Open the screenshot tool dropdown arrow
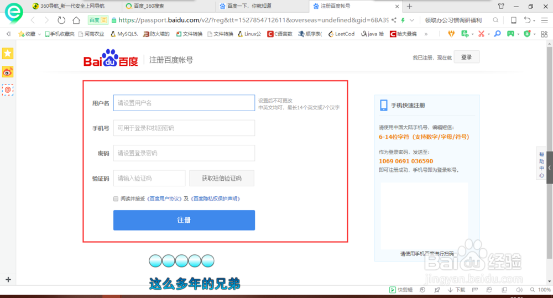Image resolution: width=553 pixels, height=298 pixels. [x=488, y=35]
